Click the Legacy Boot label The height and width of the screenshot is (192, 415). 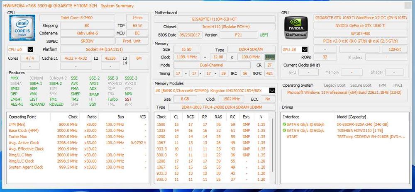pos(335,85)
